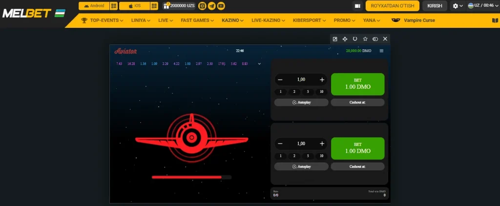Open the book icon in the yellow nav bar
Viewport: 500px width, 206px height.
(495, 21)
